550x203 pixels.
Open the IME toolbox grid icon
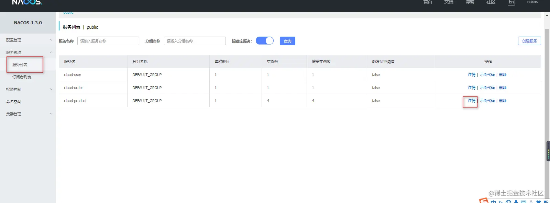click(x=546, y=202)
